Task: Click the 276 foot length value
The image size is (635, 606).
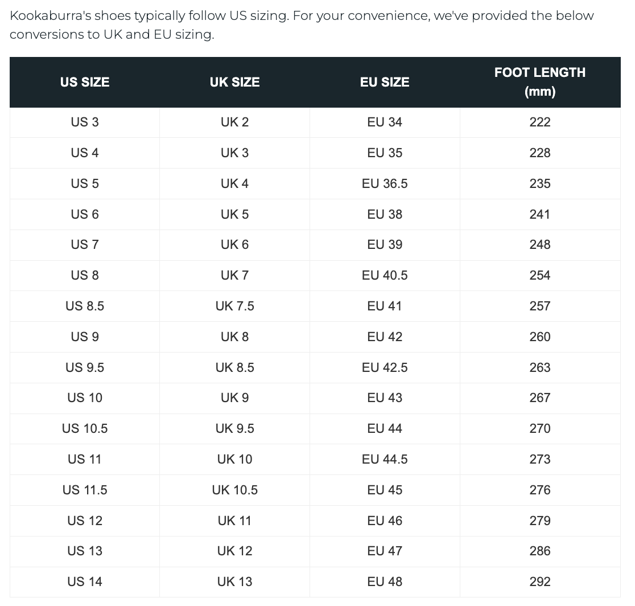Action: tap(539, 490)
